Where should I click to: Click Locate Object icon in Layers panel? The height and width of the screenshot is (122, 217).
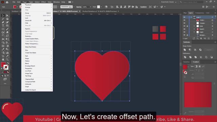(x=197, y=38)
